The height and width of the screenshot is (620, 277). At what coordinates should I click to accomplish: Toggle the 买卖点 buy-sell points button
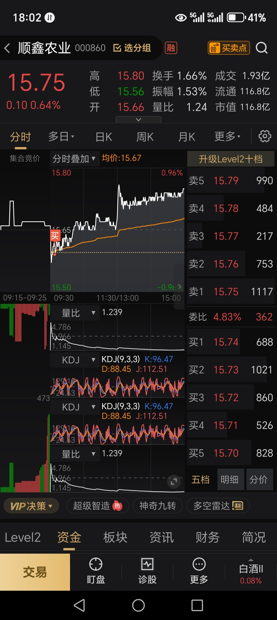click(229, 48)
